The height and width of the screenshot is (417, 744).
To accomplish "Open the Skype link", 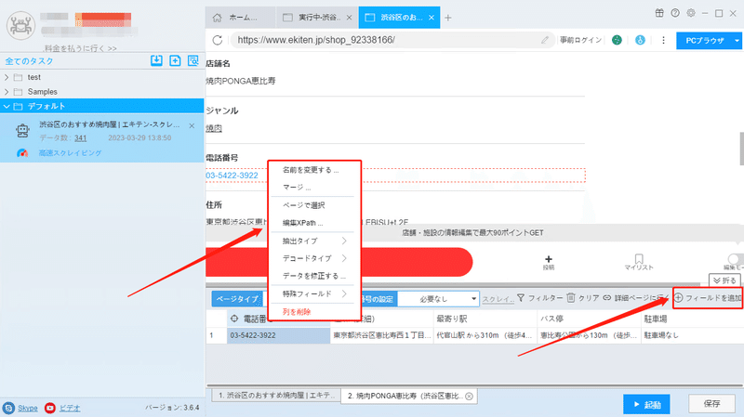I will tap(28, 408).
